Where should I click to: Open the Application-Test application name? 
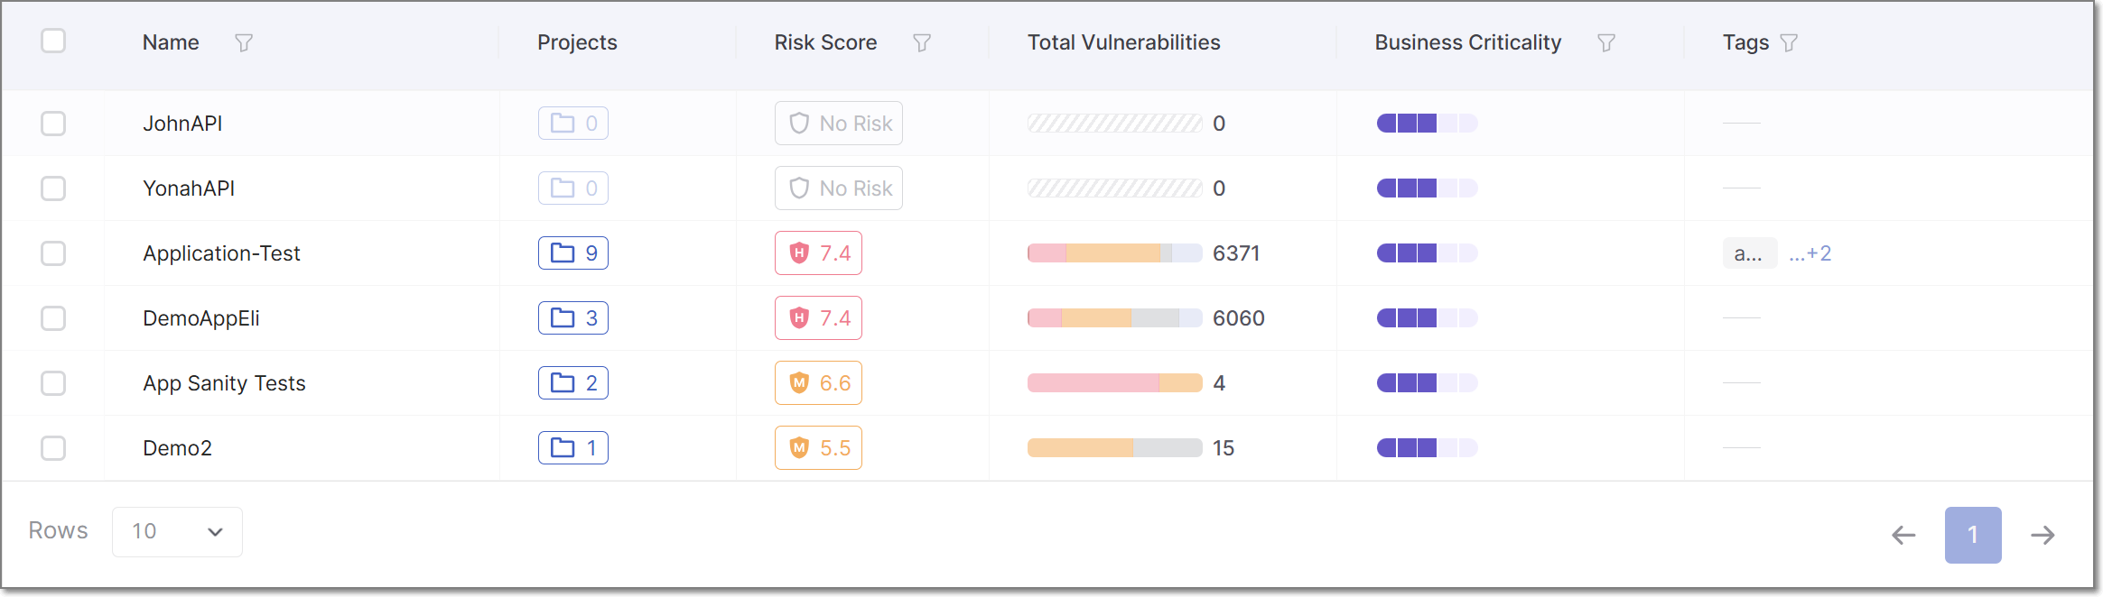pyautogui.click(x=221, y=253)
